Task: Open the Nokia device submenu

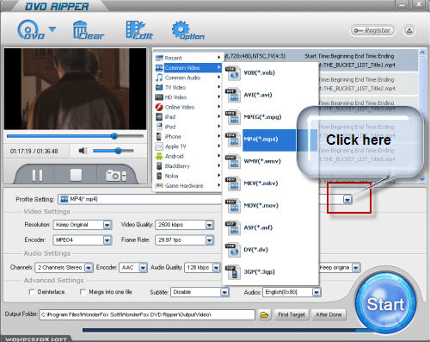Action: (x=187, y=176)
